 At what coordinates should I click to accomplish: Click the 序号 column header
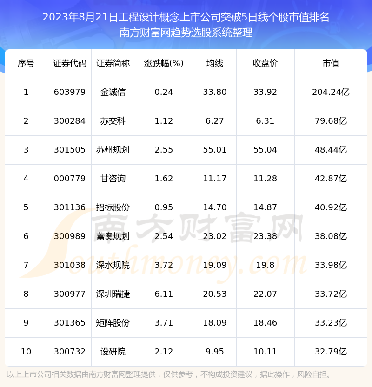[26, 63]
